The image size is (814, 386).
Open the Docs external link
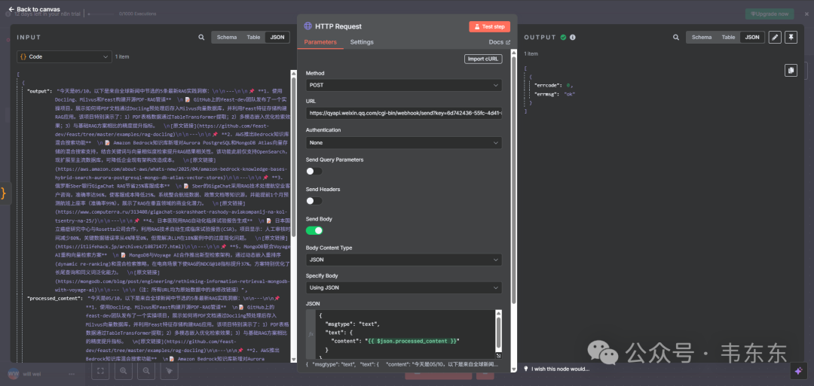[x=500, y=42]
